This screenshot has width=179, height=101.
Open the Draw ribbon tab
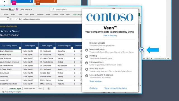point(20,14)
